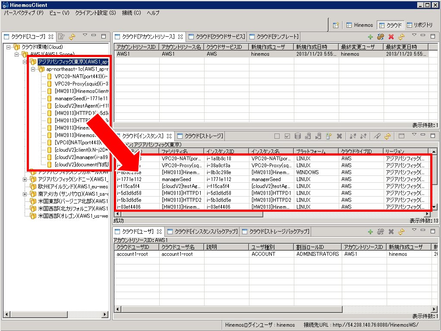Click right arrow of scope tree horizontal scrollbar
The height and width of the screenshot is (331, 441).
[105, 314]
